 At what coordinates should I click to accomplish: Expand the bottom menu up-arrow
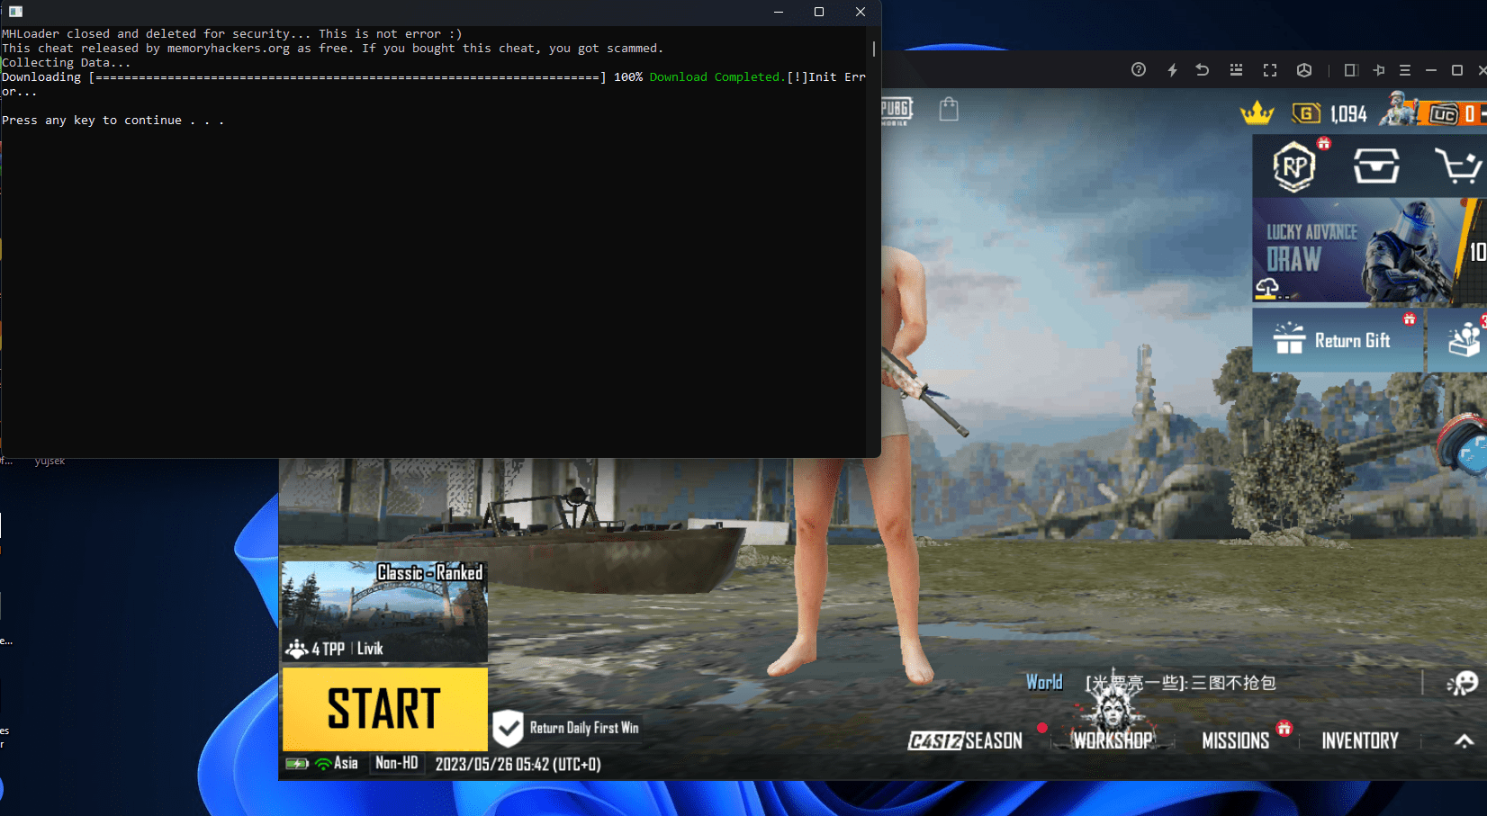[x=1464, y=740]
